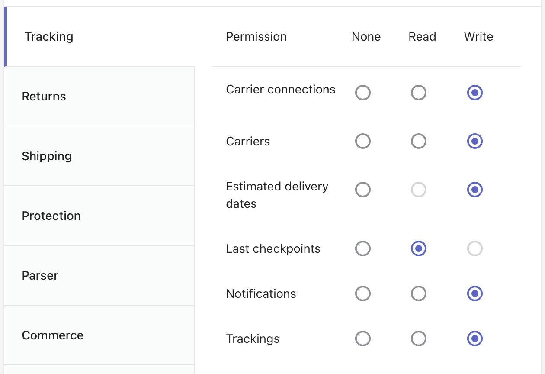545x374 pixels.
Task: Select Write for Notifications
Action: pyautogui.click(x=474, y=293)
